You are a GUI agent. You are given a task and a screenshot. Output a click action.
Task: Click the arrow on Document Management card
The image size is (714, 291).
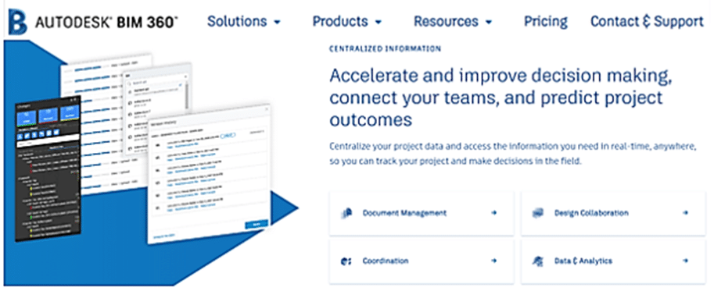click(x=494, y=212)
